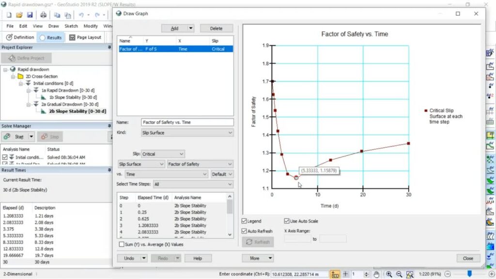
Task: Select the Pan hand tool in status bar
Action: 377,274
